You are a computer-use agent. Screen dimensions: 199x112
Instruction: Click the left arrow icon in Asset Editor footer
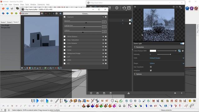[x=175, y=93]
